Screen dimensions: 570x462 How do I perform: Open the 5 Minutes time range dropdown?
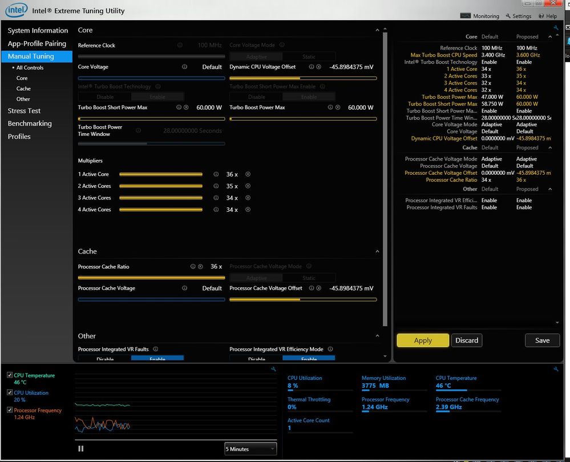(x=250, y=449)
